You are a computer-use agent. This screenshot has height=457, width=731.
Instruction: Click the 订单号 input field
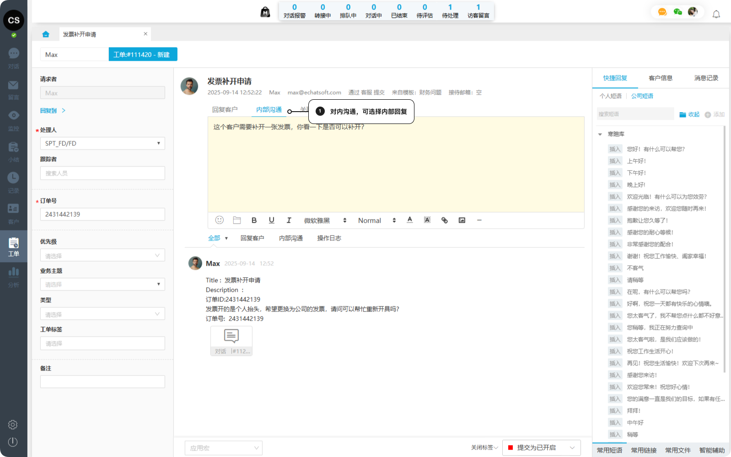click(x=102, y=214)
